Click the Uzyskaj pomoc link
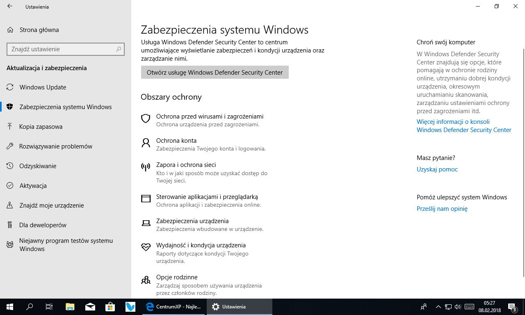 [437, 169]
